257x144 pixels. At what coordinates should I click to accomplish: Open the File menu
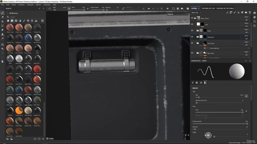(2, 5)
